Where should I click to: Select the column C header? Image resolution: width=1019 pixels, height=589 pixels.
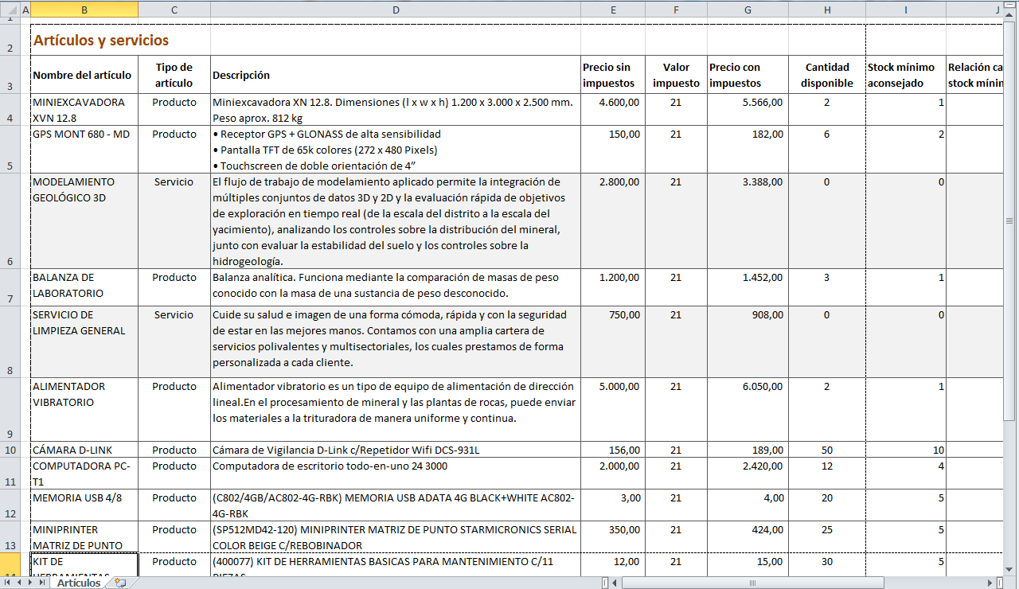pos(174,9)
